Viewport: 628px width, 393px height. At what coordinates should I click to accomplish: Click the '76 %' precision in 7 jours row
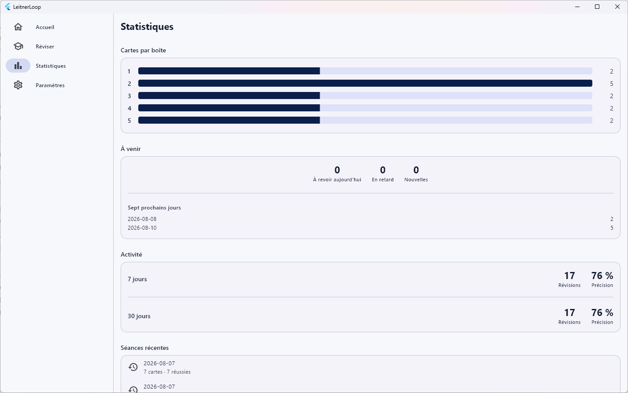pos(602,275)
